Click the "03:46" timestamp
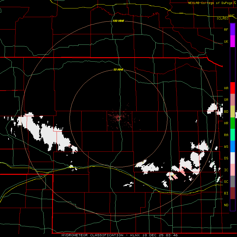237x237 pixels. click(x=171, y=235)
